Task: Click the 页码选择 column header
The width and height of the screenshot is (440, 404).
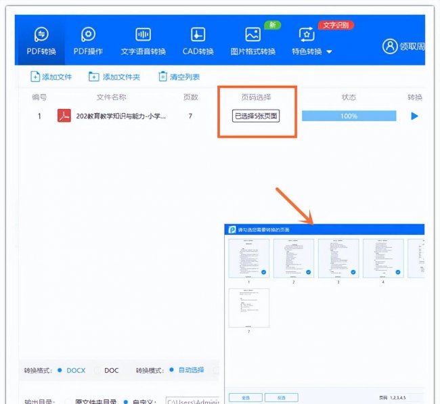Action: click(256, 97)
